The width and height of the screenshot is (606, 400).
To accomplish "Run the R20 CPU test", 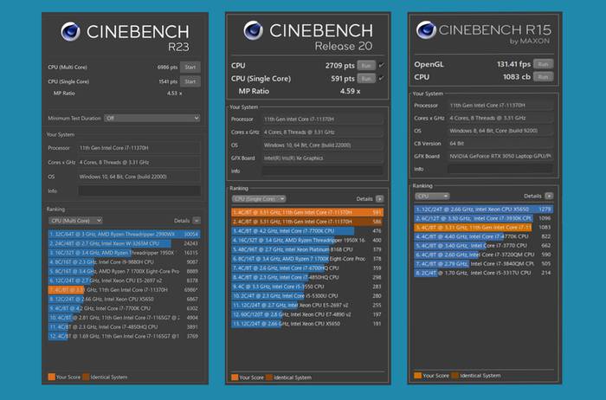I will pos(366,66).
